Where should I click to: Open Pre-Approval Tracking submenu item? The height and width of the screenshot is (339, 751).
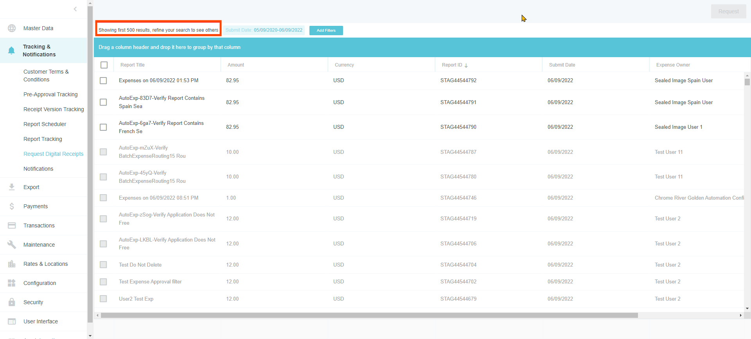coord(50,94)
